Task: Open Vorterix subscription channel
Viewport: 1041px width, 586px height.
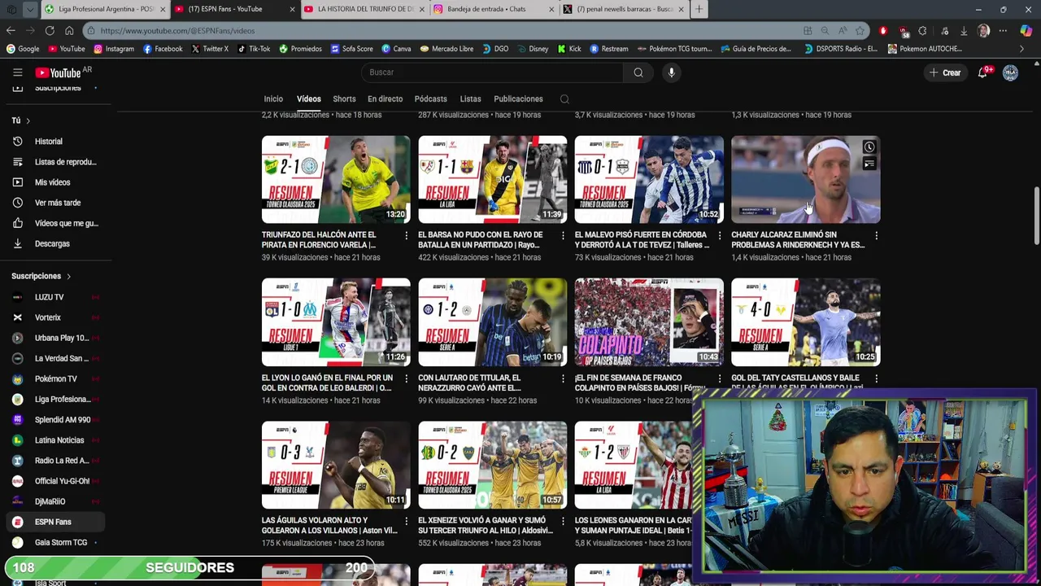Action: tap(55, 317)
